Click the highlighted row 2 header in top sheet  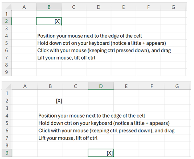pos(6,21)
